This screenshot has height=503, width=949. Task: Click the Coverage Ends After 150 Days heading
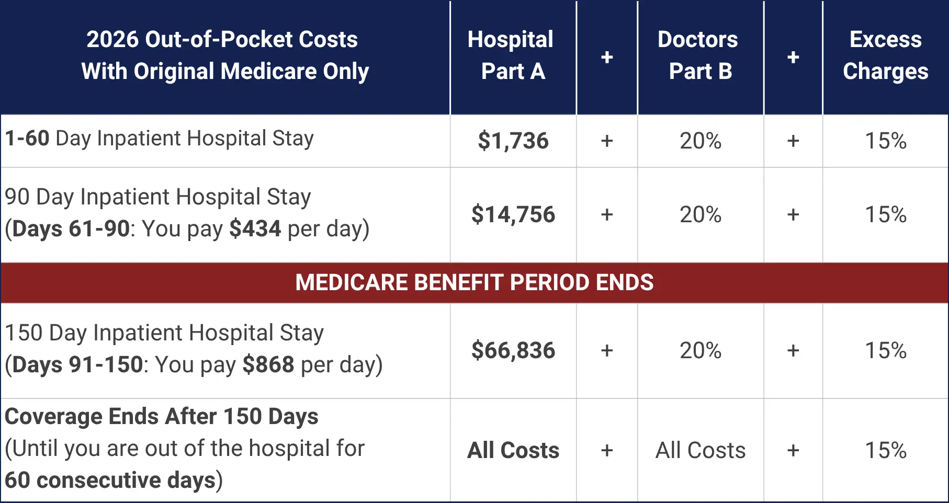click(161, 417)
